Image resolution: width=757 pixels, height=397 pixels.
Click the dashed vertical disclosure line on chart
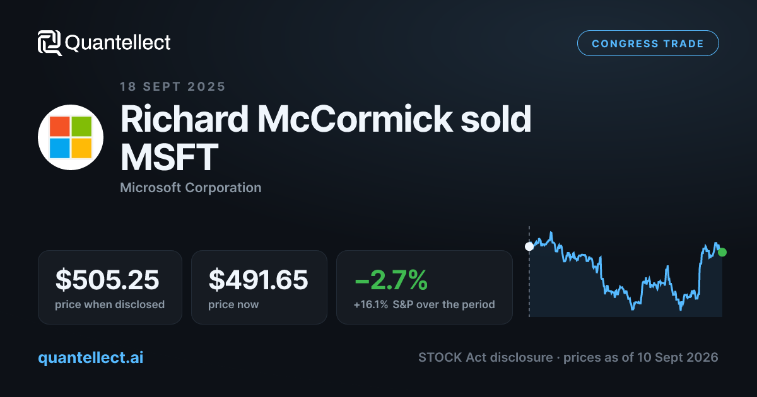pyautogui.click(x=529, y=271)
